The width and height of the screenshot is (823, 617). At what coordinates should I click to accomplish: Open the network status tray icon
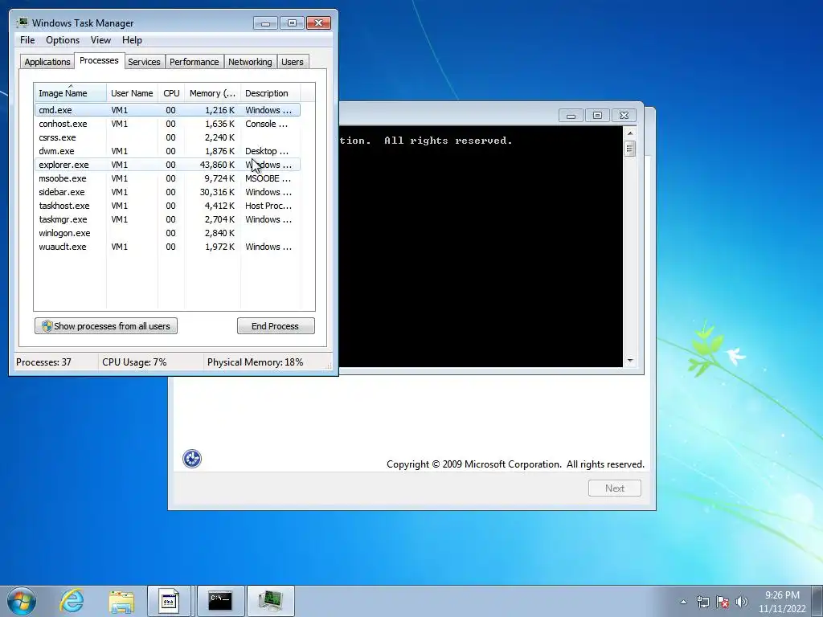(702, 602)
